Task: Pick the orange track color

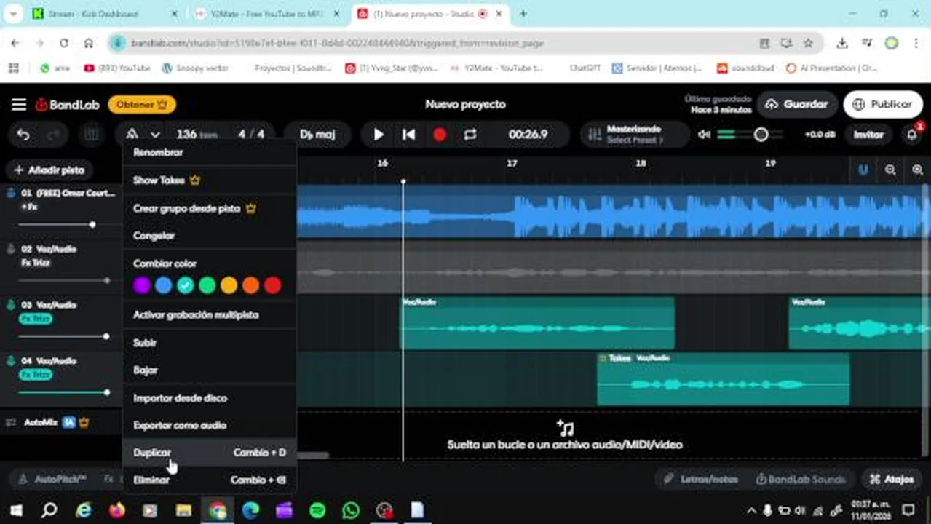Action: coord(251,285)
